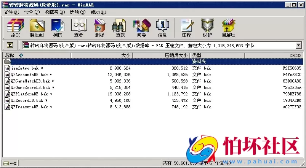Open the 文件(F) menu
The height and width of the screenshot is (168, 306).
[x=11, y=12]
